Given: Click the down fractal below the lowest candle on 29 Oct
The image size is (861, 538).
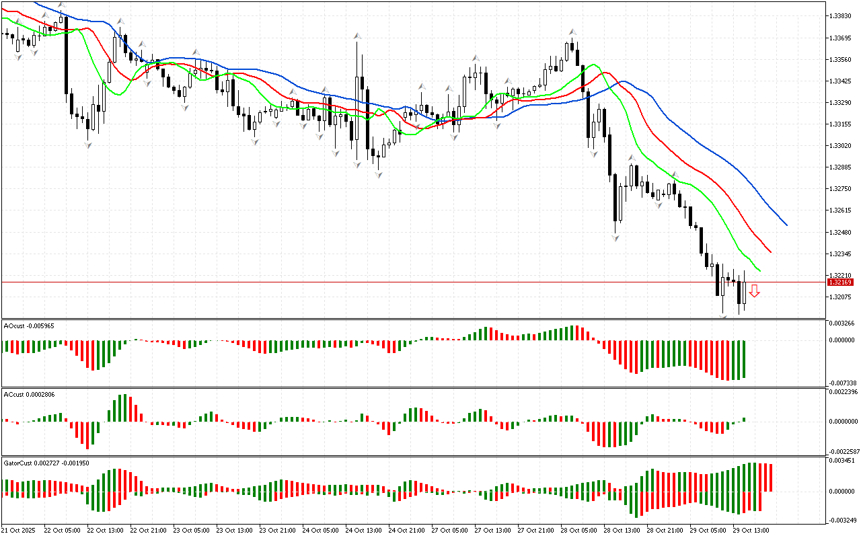Looking at the screenshot, I should (724, 317).
